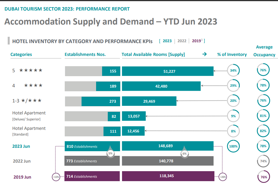The height and width of the screenshot is (184, 278).
Task: Click the '82%' occupancy circle
Action: pos(263,131)
